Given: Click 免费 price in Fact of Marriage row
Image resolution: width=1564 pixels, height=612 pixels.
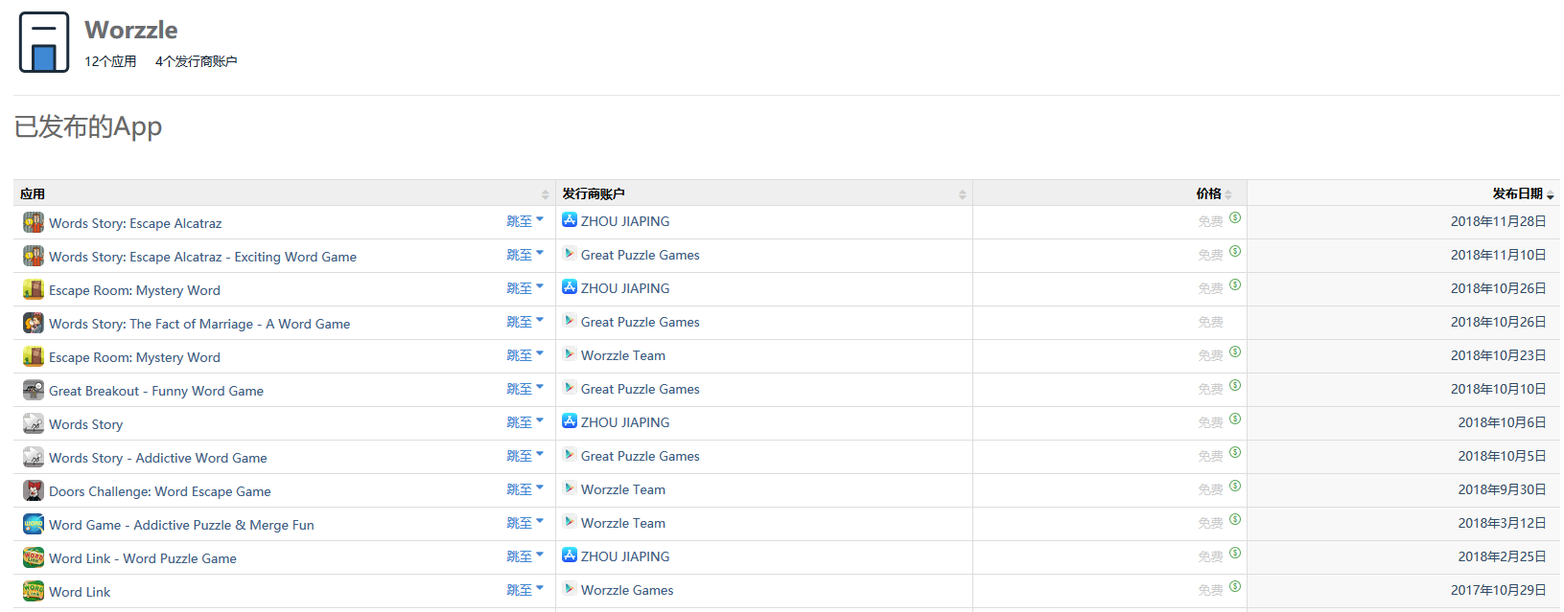Looking at the screenshot, I should click(1210, 322).
